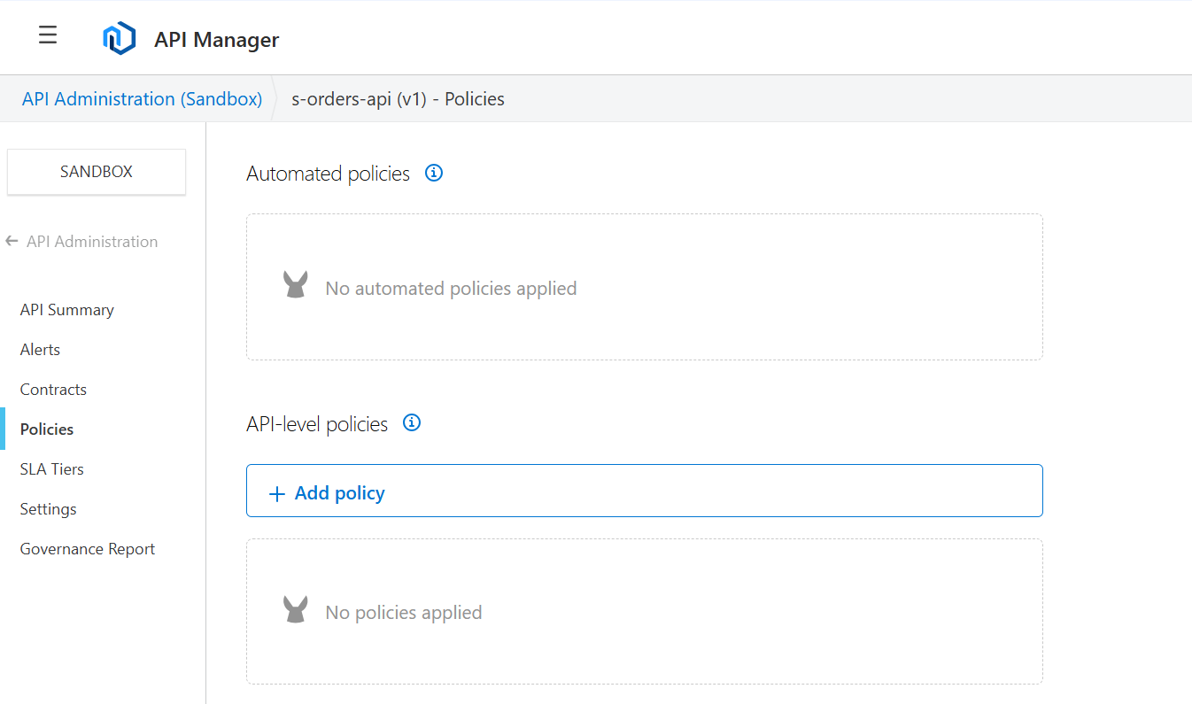
Task: Click the API-level policies info icon
Action: pyautogui.click(x=411, y=423)
